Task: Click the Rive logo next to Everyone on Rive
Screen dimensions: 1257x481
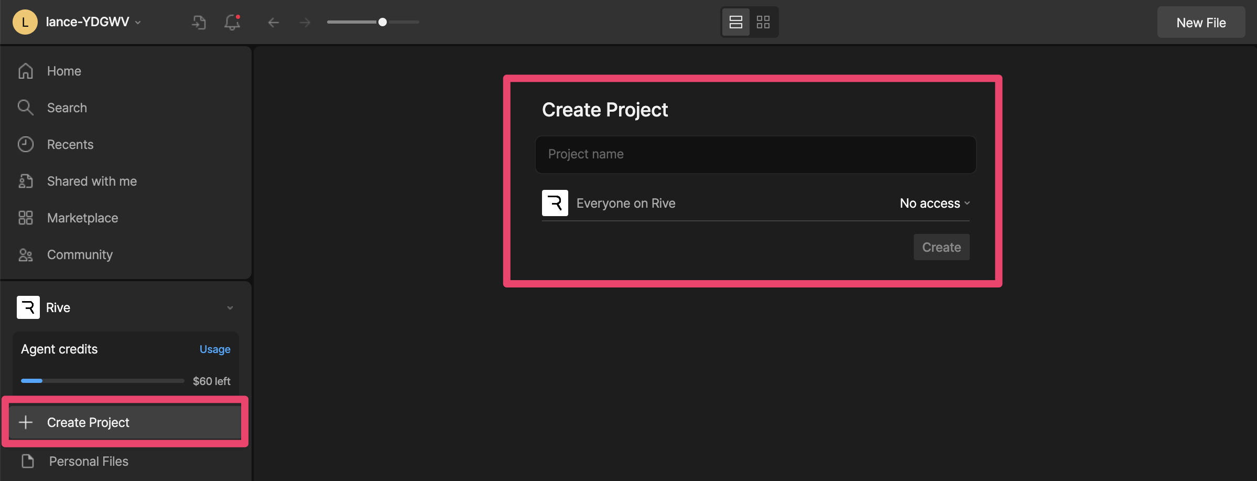Action: tap(555, 203)
